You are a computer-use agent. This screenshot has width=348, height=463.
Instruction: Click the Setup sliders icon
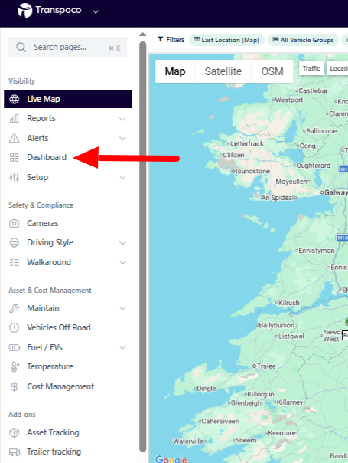(x=14, y=178)
